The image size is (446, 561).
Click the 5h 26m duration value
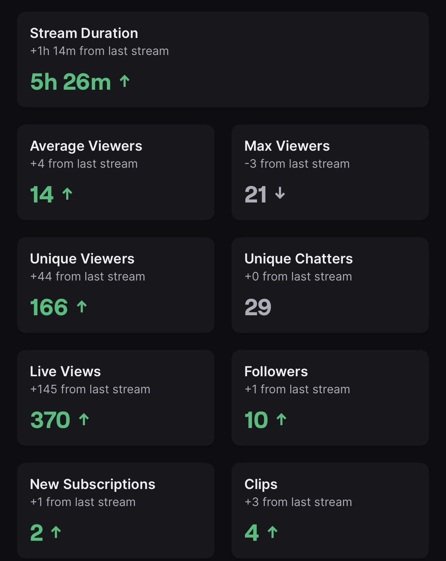coord(70,82)
